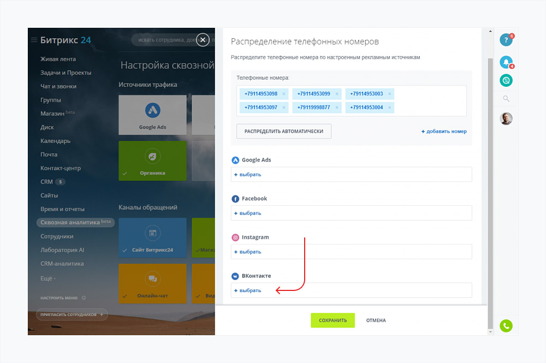
Task: Click the search magnifier in right bar
Action: tap(506, 99)
